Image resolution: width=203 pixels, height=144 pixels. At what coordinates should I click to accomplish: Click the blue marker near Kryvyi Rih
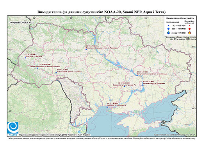(124, 86)
